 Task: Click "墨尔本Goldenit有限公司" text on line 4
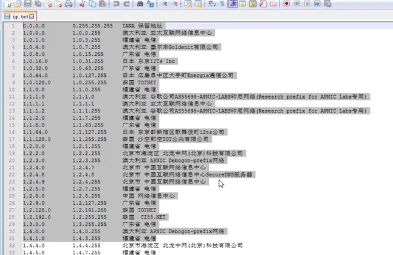[184, 47]
